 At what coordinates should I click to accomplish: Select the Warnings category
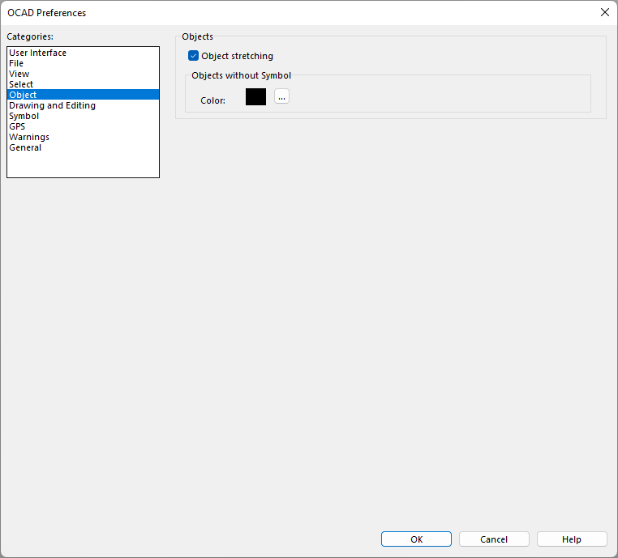pyautogui.click(x=84, y=137)
